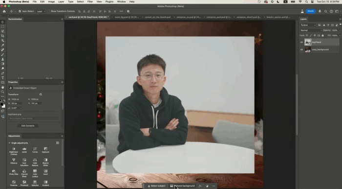Add a Black & White adjustment

coord(45,162)
